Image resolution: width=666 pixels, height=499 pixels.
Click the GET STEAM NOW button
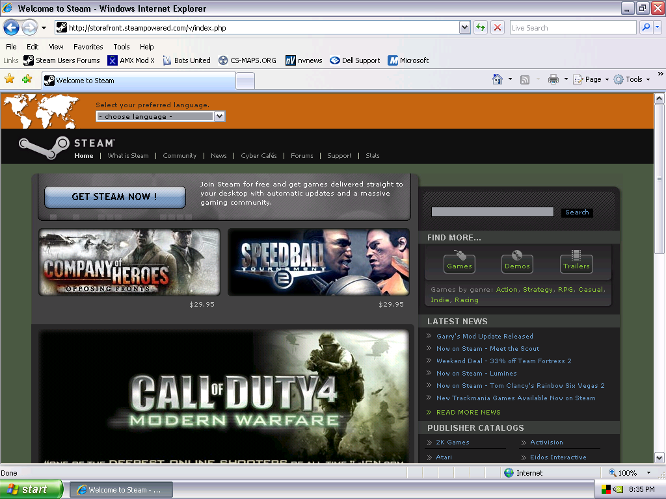114,197
